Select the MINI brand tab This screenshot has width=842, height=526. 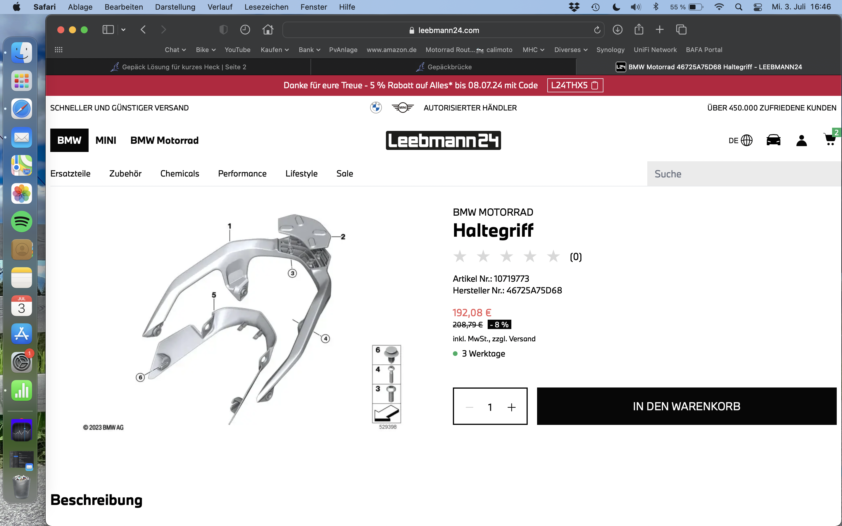pos(106,140)
